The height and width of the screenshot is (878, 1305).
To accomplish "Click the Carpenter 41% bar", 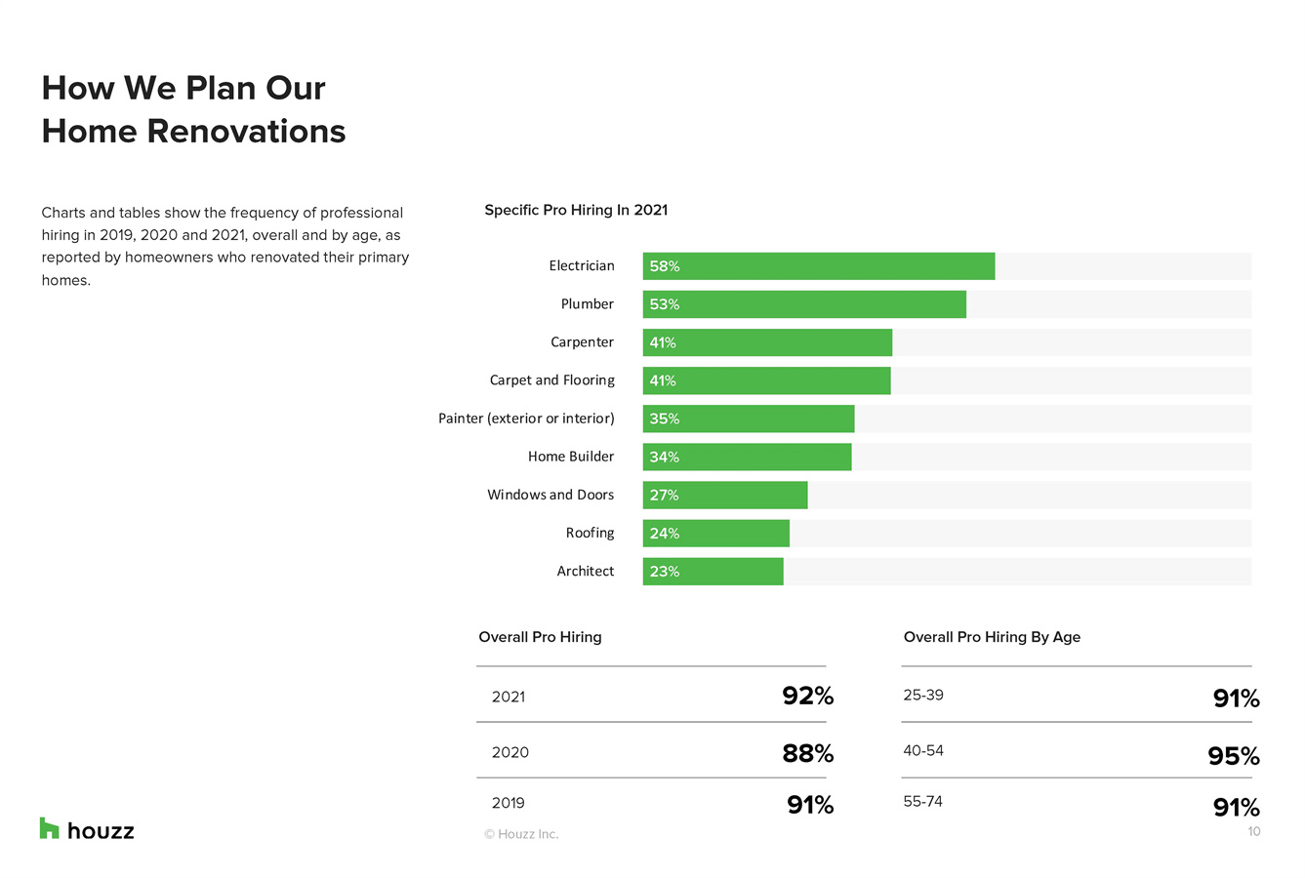I will 767,342.
